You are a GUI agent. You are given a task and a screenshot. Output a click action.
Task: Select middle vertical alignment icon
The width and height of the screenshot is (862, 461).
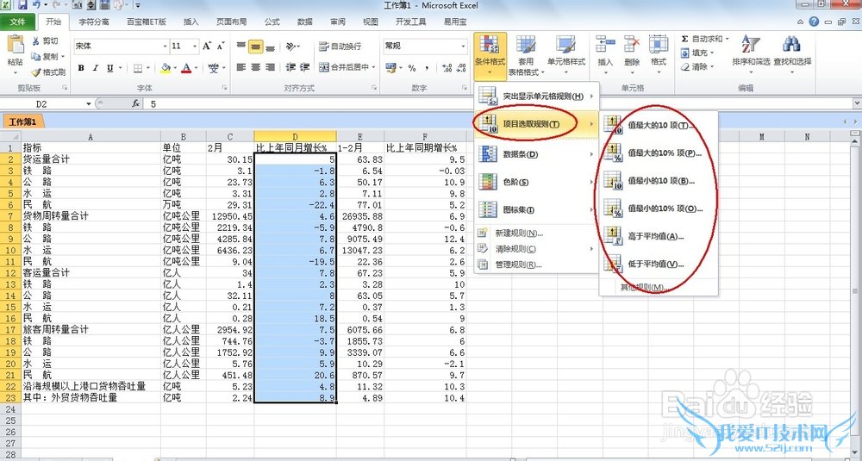pyautogui.click(x=256, y=47)
